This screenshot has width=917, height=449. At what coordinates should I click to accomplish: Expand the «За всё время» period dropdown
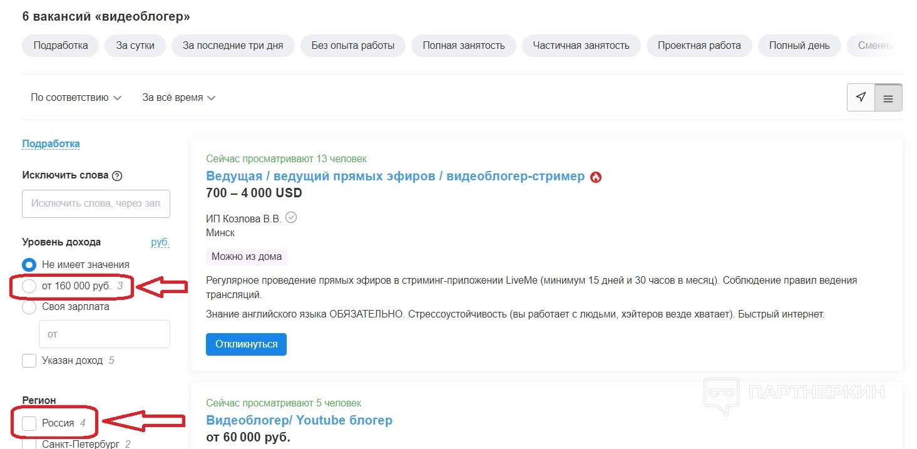pos(178,98)
